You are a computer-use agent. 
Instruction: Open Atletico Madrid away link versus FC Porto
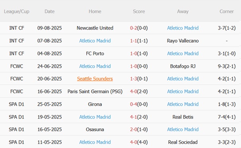(x=183, y=53)
